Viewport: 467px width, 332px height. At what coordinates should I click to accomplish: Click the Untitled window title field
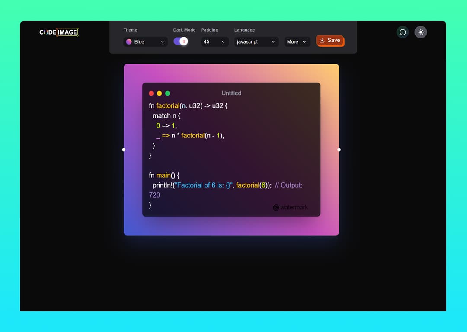click(231, 93)
